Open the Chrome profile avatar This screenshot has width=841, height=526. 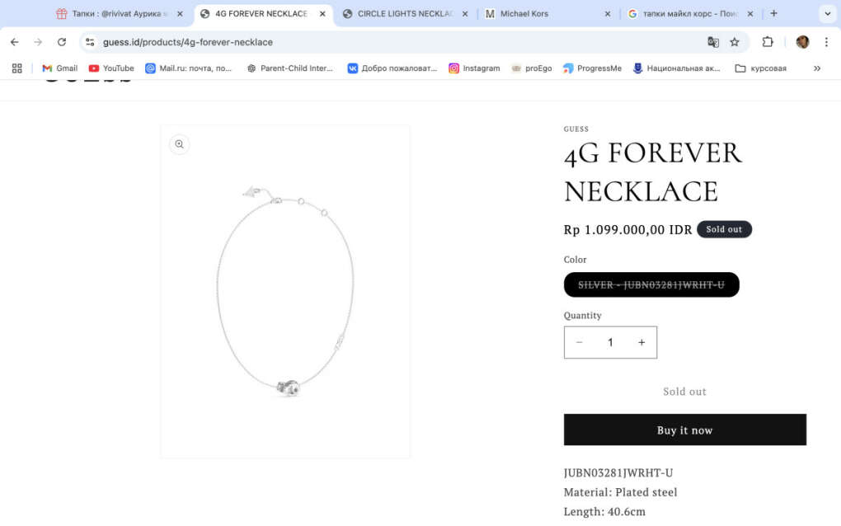802,42
